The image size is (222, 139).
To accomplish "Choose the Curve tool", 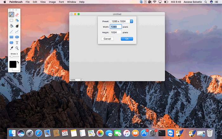I will tap(17, 31).
